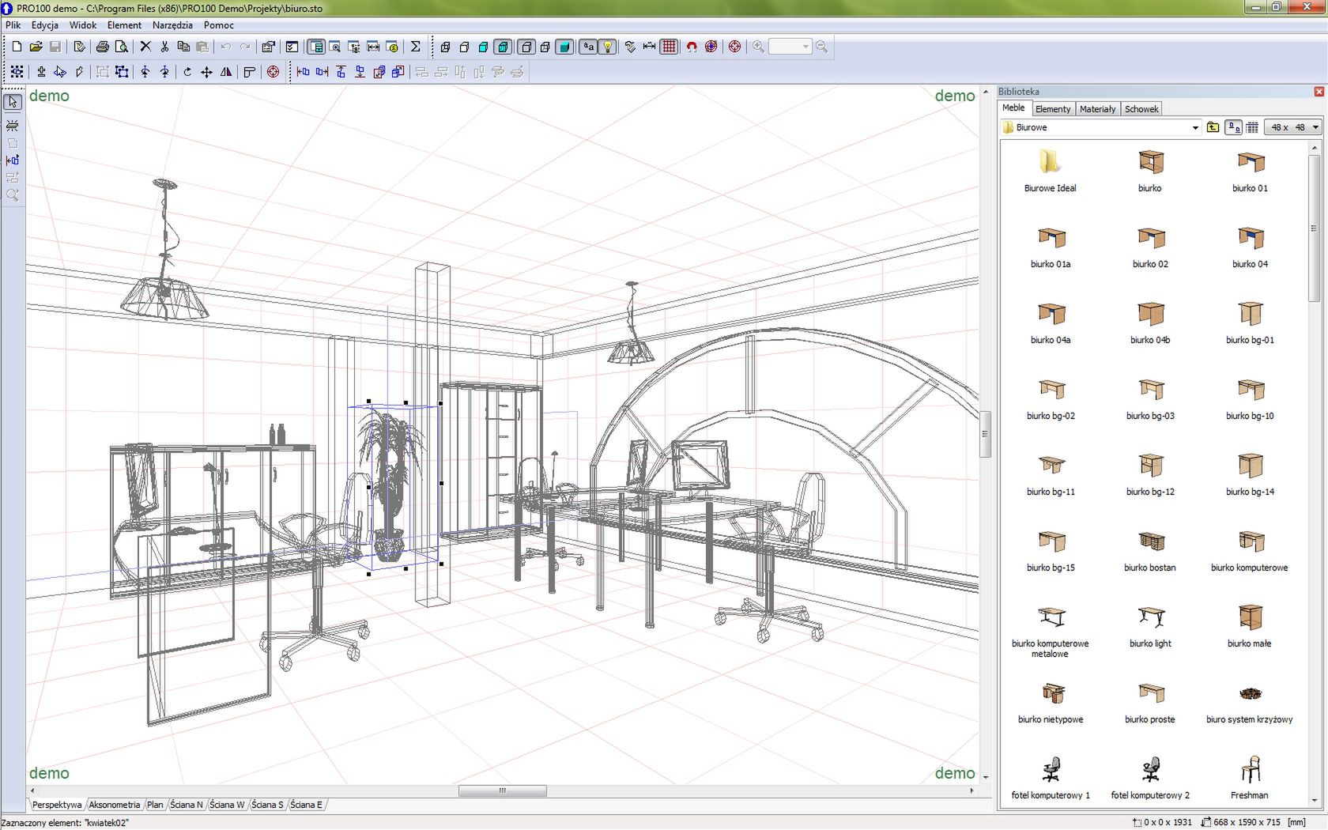Open the Narzędzia menu
1328x830 pixels.
click(x=172, y=25)
